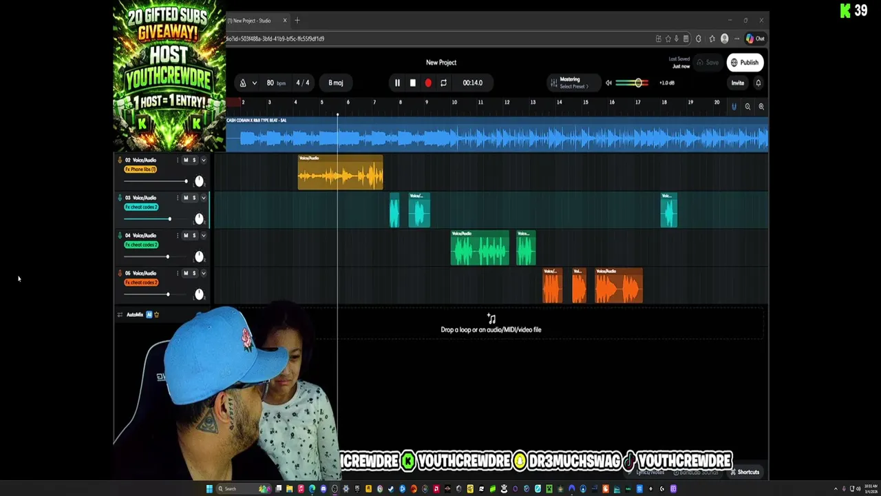
Task: Bookmark page with the star icon
Action: coord(668,39)
